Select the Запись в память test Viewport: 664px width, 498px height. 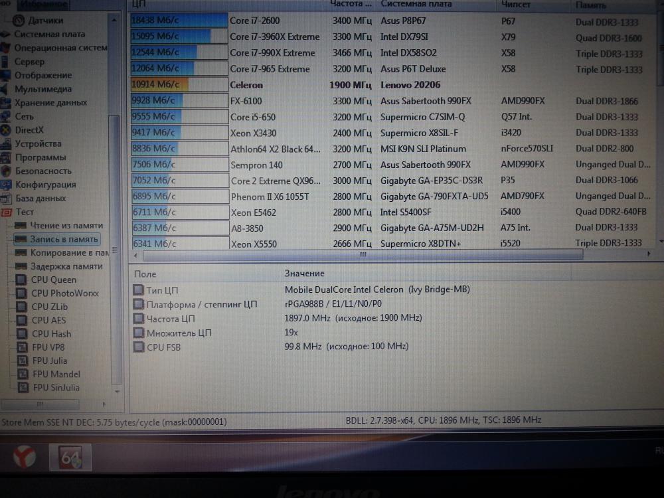57,239
